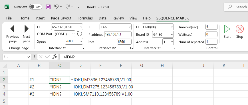Viewport: 248px width, 105px height.
Task: Click the Start sequence play icon
Action: (x=227, y=29)
